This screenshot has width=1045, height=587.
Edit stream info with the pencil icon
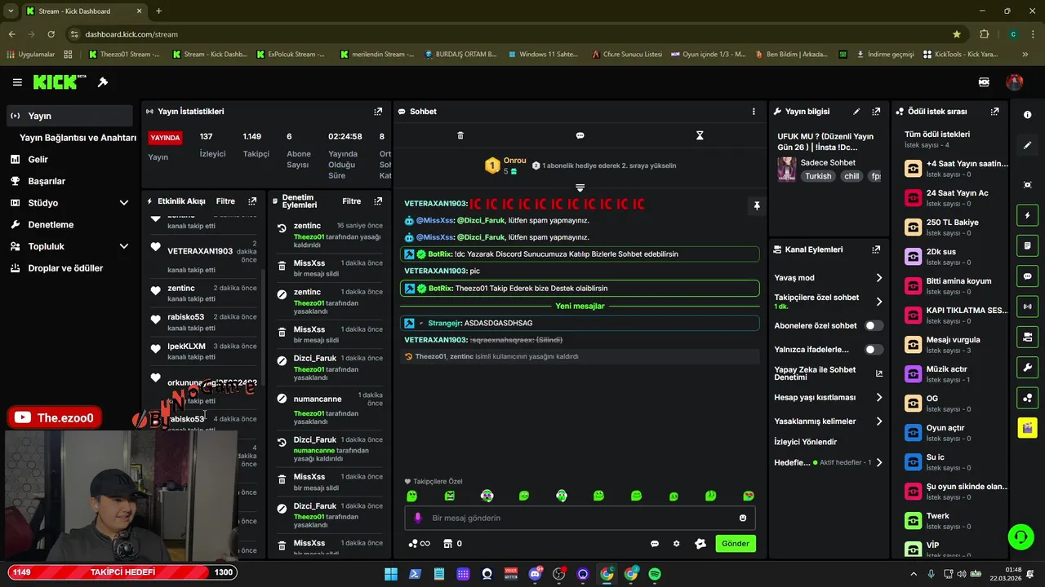(856, 112)
